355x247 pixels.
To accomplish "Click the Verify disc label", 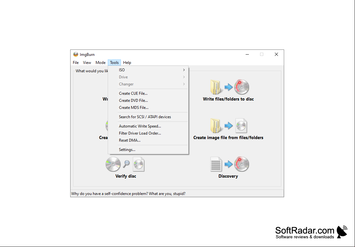I will [126, 176].
